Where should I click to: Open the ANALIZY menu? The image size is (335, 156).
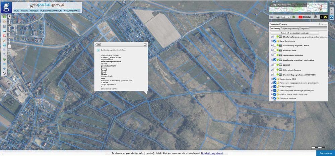pyautogui.click(x=34, y=11)
